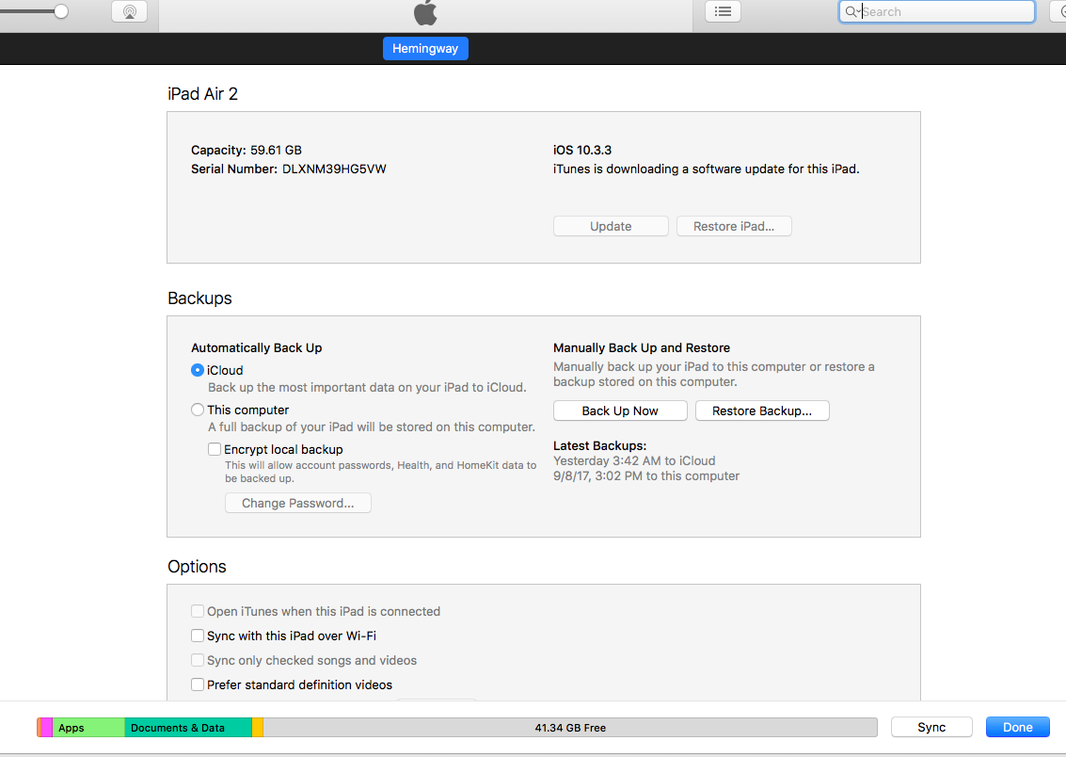Click the Capacity: 59.61 GB text

[247, 150]
